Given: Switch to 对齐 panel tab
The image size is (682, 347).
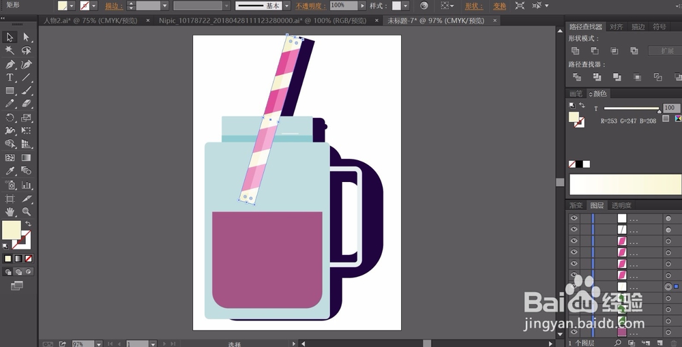Looking at the screenshot, I should coord(617,27).
